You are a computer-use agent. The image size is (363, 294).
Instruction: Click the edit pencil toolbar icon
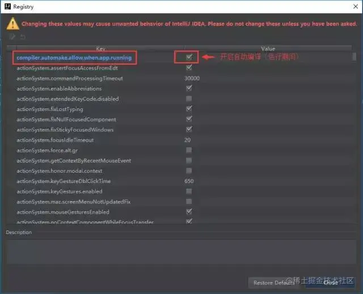pyautogui.click(x=12, y=36)
